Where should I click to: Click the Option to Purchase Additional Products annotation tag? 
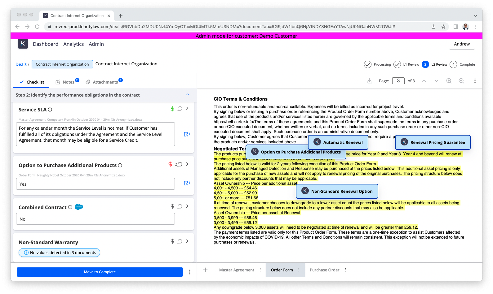click(x=296, y=152)
